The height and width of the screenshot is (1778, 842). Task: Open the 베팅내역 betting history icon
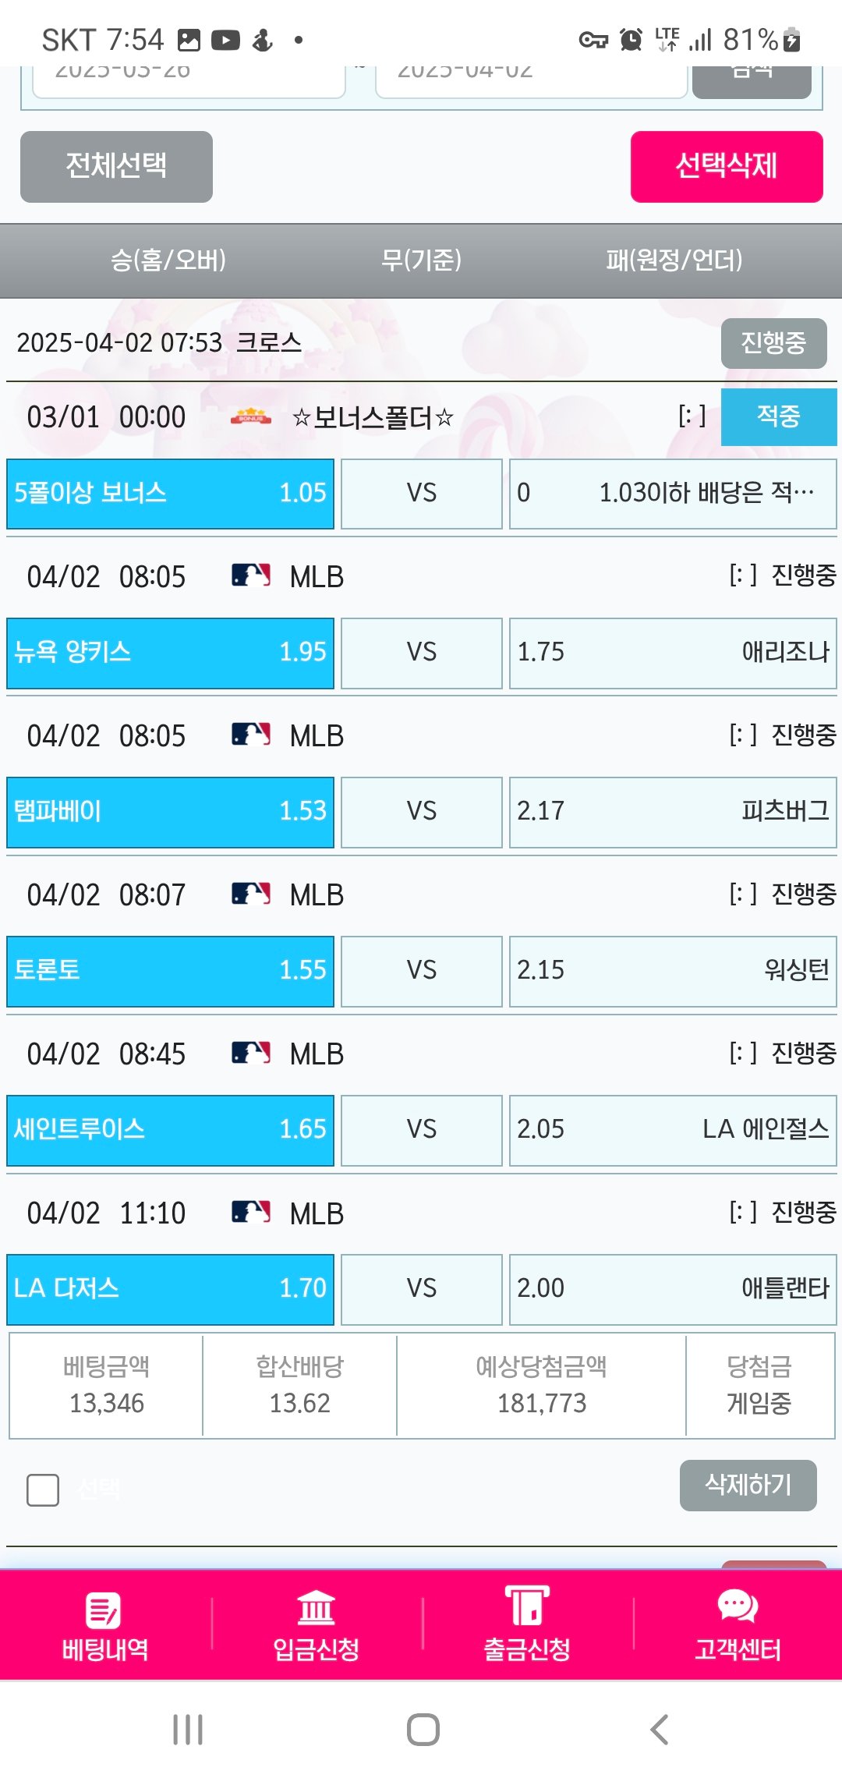(x=104, y=1610)
